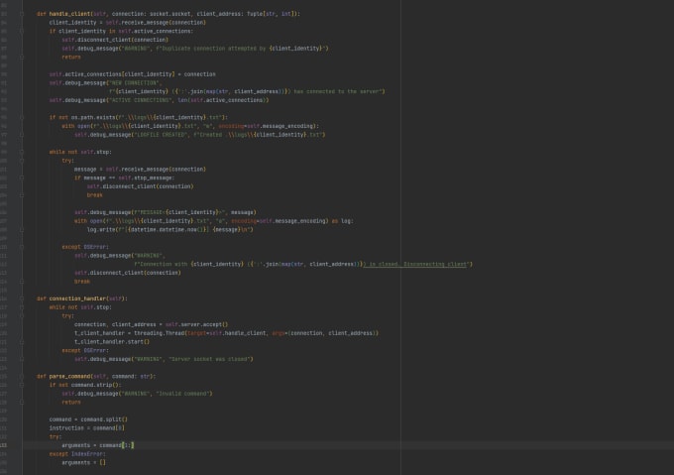The width and height of the screenshot is (674, 475).
Task: Click the 'self.server.accept()' call
Action: tap(196, 324)
